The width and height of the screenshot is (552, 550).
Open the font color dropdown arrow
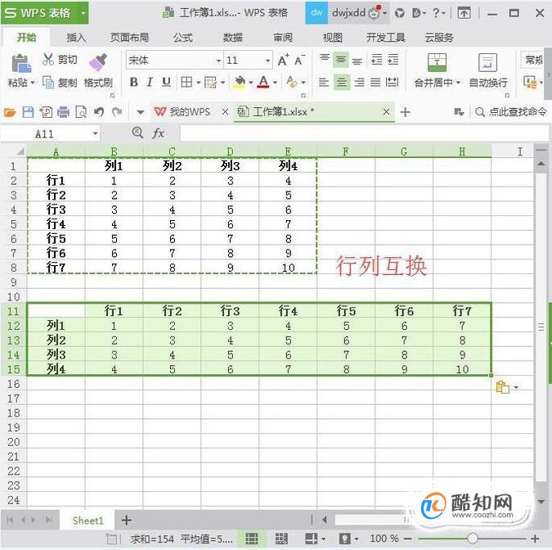click(275, 83)
